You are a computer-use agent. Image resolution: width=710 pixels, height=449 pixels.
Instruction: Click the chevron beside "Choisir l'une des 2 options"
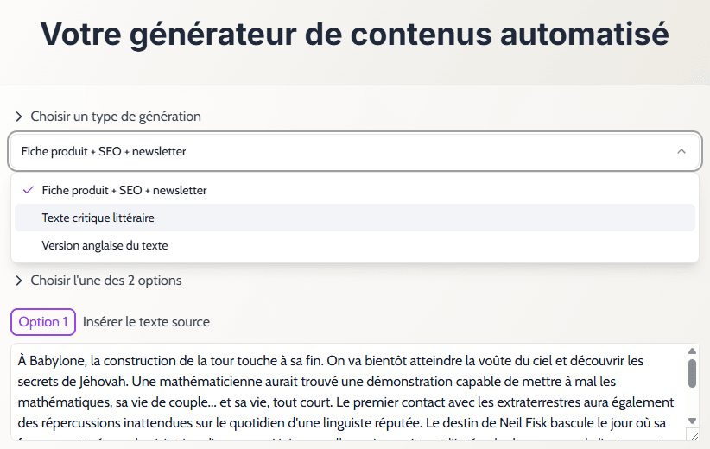[19, 281]
